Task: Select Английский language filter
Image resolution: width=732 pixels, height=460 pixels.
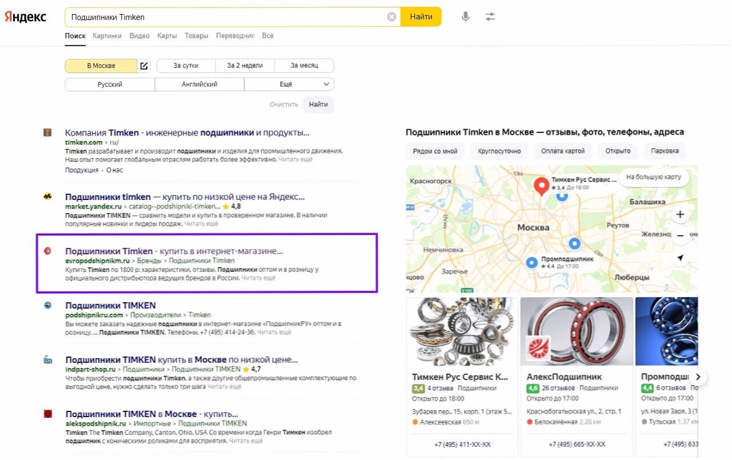Action: (199, 85)
